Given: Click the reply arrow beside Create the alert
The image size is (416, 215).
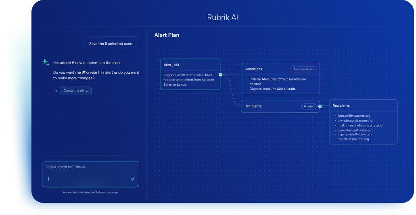Looking at the screenshot, I should click(55, 91).
